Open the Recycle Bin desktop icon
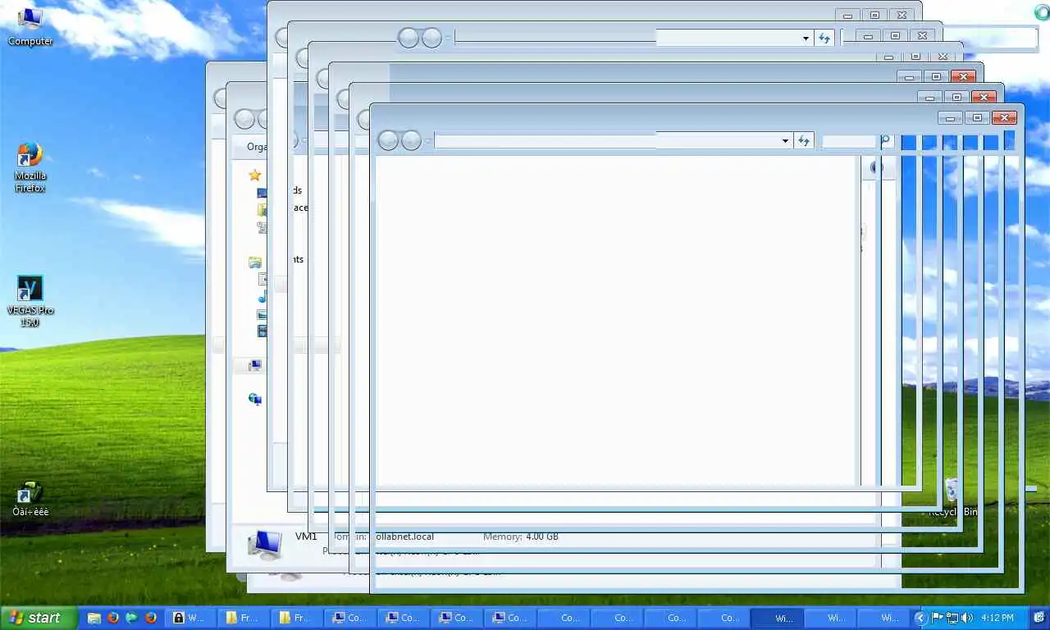The image size is (1050, 630). point(952,497)
